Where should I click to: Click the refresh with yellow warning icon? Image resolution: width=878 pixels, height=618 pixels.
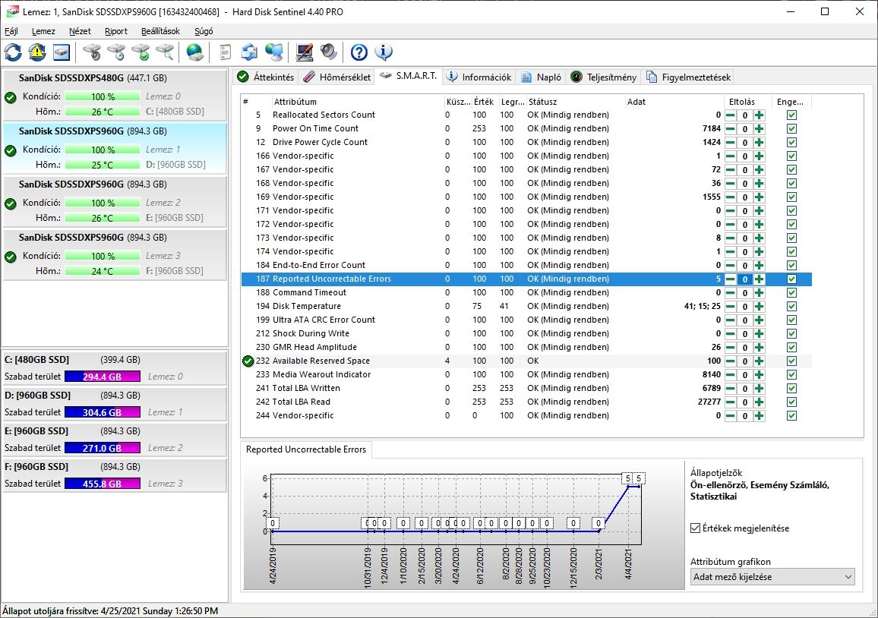pyautogui.click(x=37, y=52)
